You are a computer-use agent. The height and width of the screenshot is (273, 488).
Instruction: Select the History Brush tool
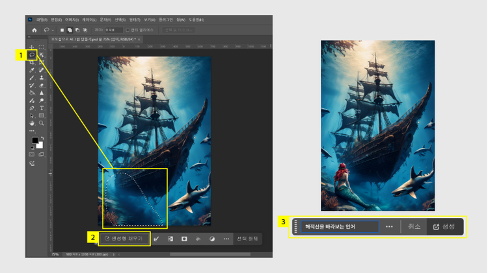(32, 86)
